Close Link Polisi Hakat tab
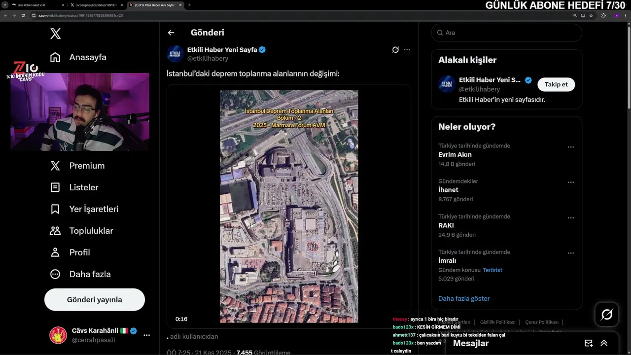Image resolution: width=631 pixels, height=355 pixels. [63, 5]
